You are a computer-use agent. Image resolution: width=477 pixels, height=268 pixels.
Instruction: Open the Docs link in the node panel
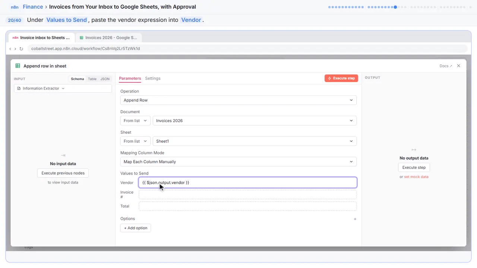446,66
